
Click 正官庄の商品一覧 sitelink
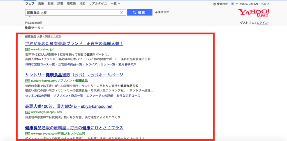click(x=70, y=64)
